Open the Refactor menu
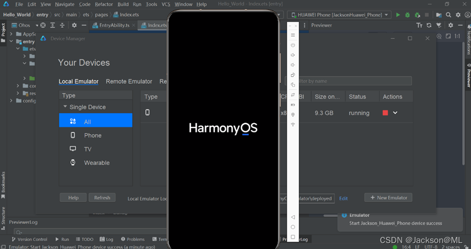 (104, 4)
